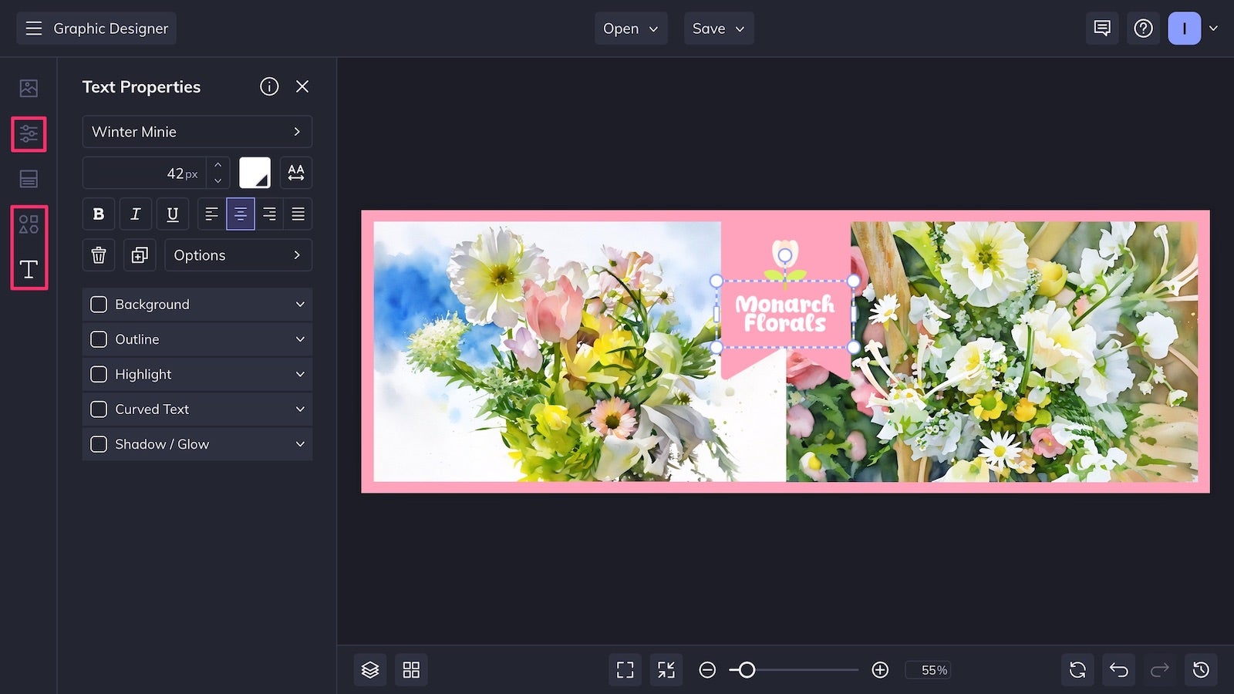
Task: Open text Options submenu
Action: (x=238, y=255)
